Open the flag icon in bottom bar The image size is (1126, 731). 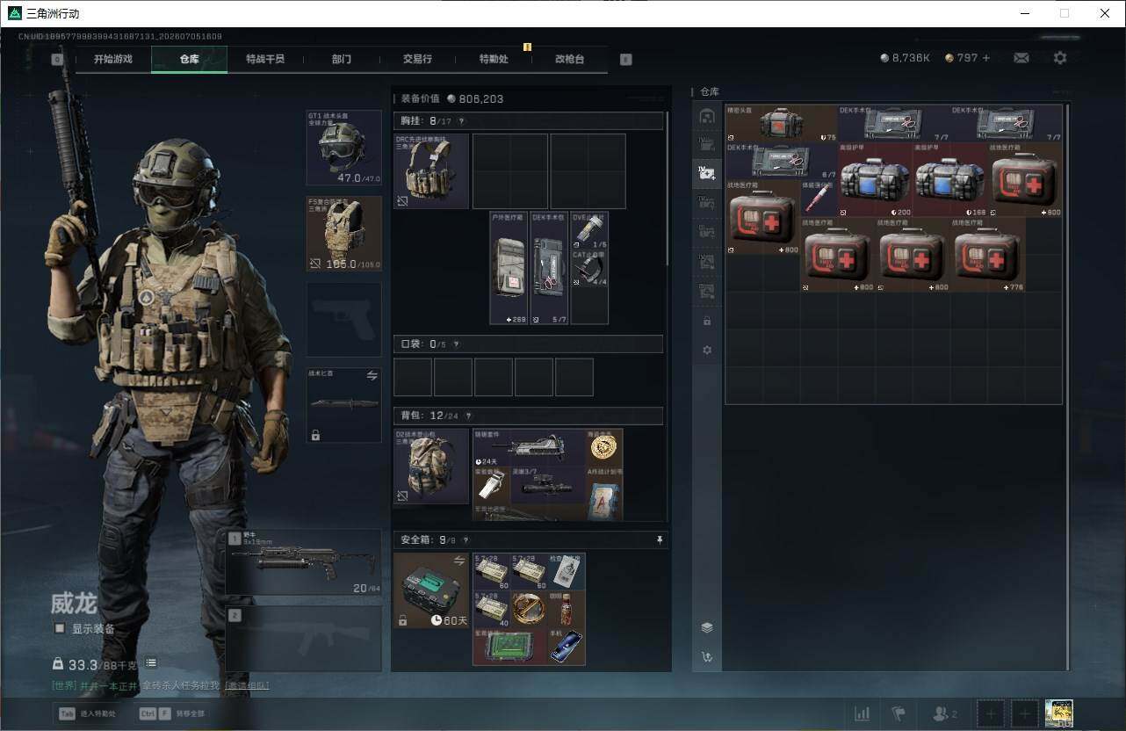click(898, 713)
